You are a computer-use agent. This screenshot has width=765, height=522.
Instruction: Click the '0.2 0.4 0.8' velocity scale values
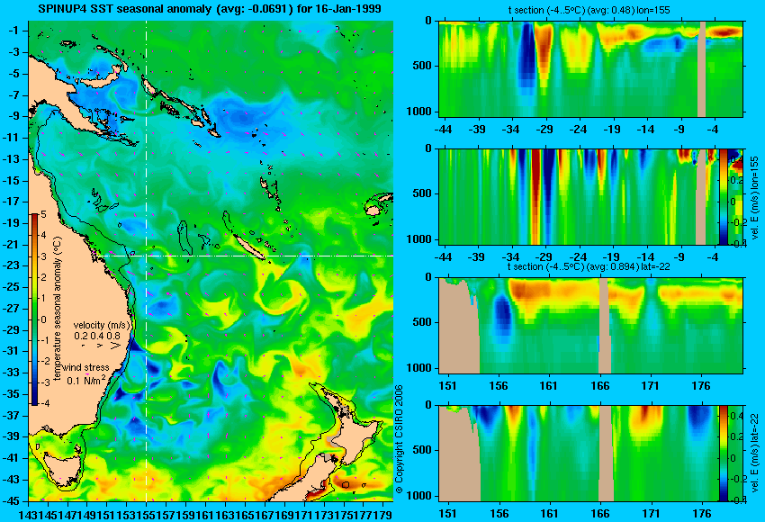tap(97, 336)
